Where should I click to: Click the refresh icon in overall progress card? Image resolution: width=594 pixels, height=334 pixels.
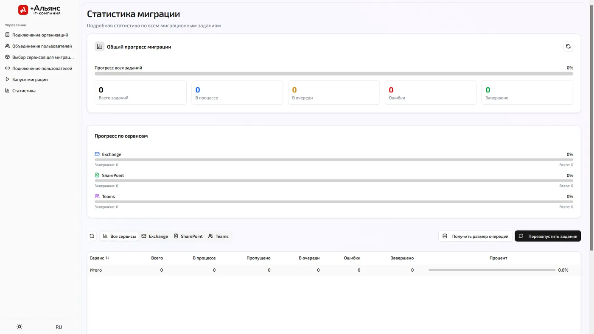point(568,47)
